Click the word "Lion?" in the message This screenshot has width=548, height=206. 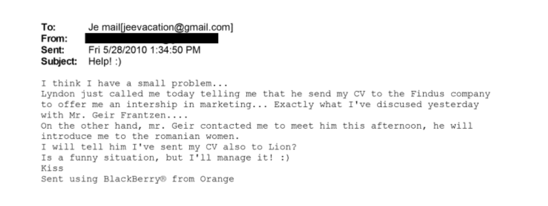tap(282, 147)
